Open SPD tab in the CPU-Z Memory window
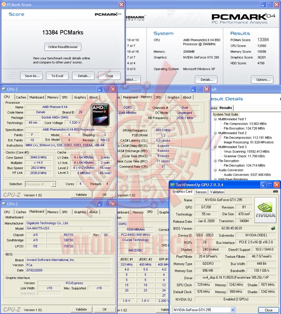This screenshot has height=314, width=281. 158,97
